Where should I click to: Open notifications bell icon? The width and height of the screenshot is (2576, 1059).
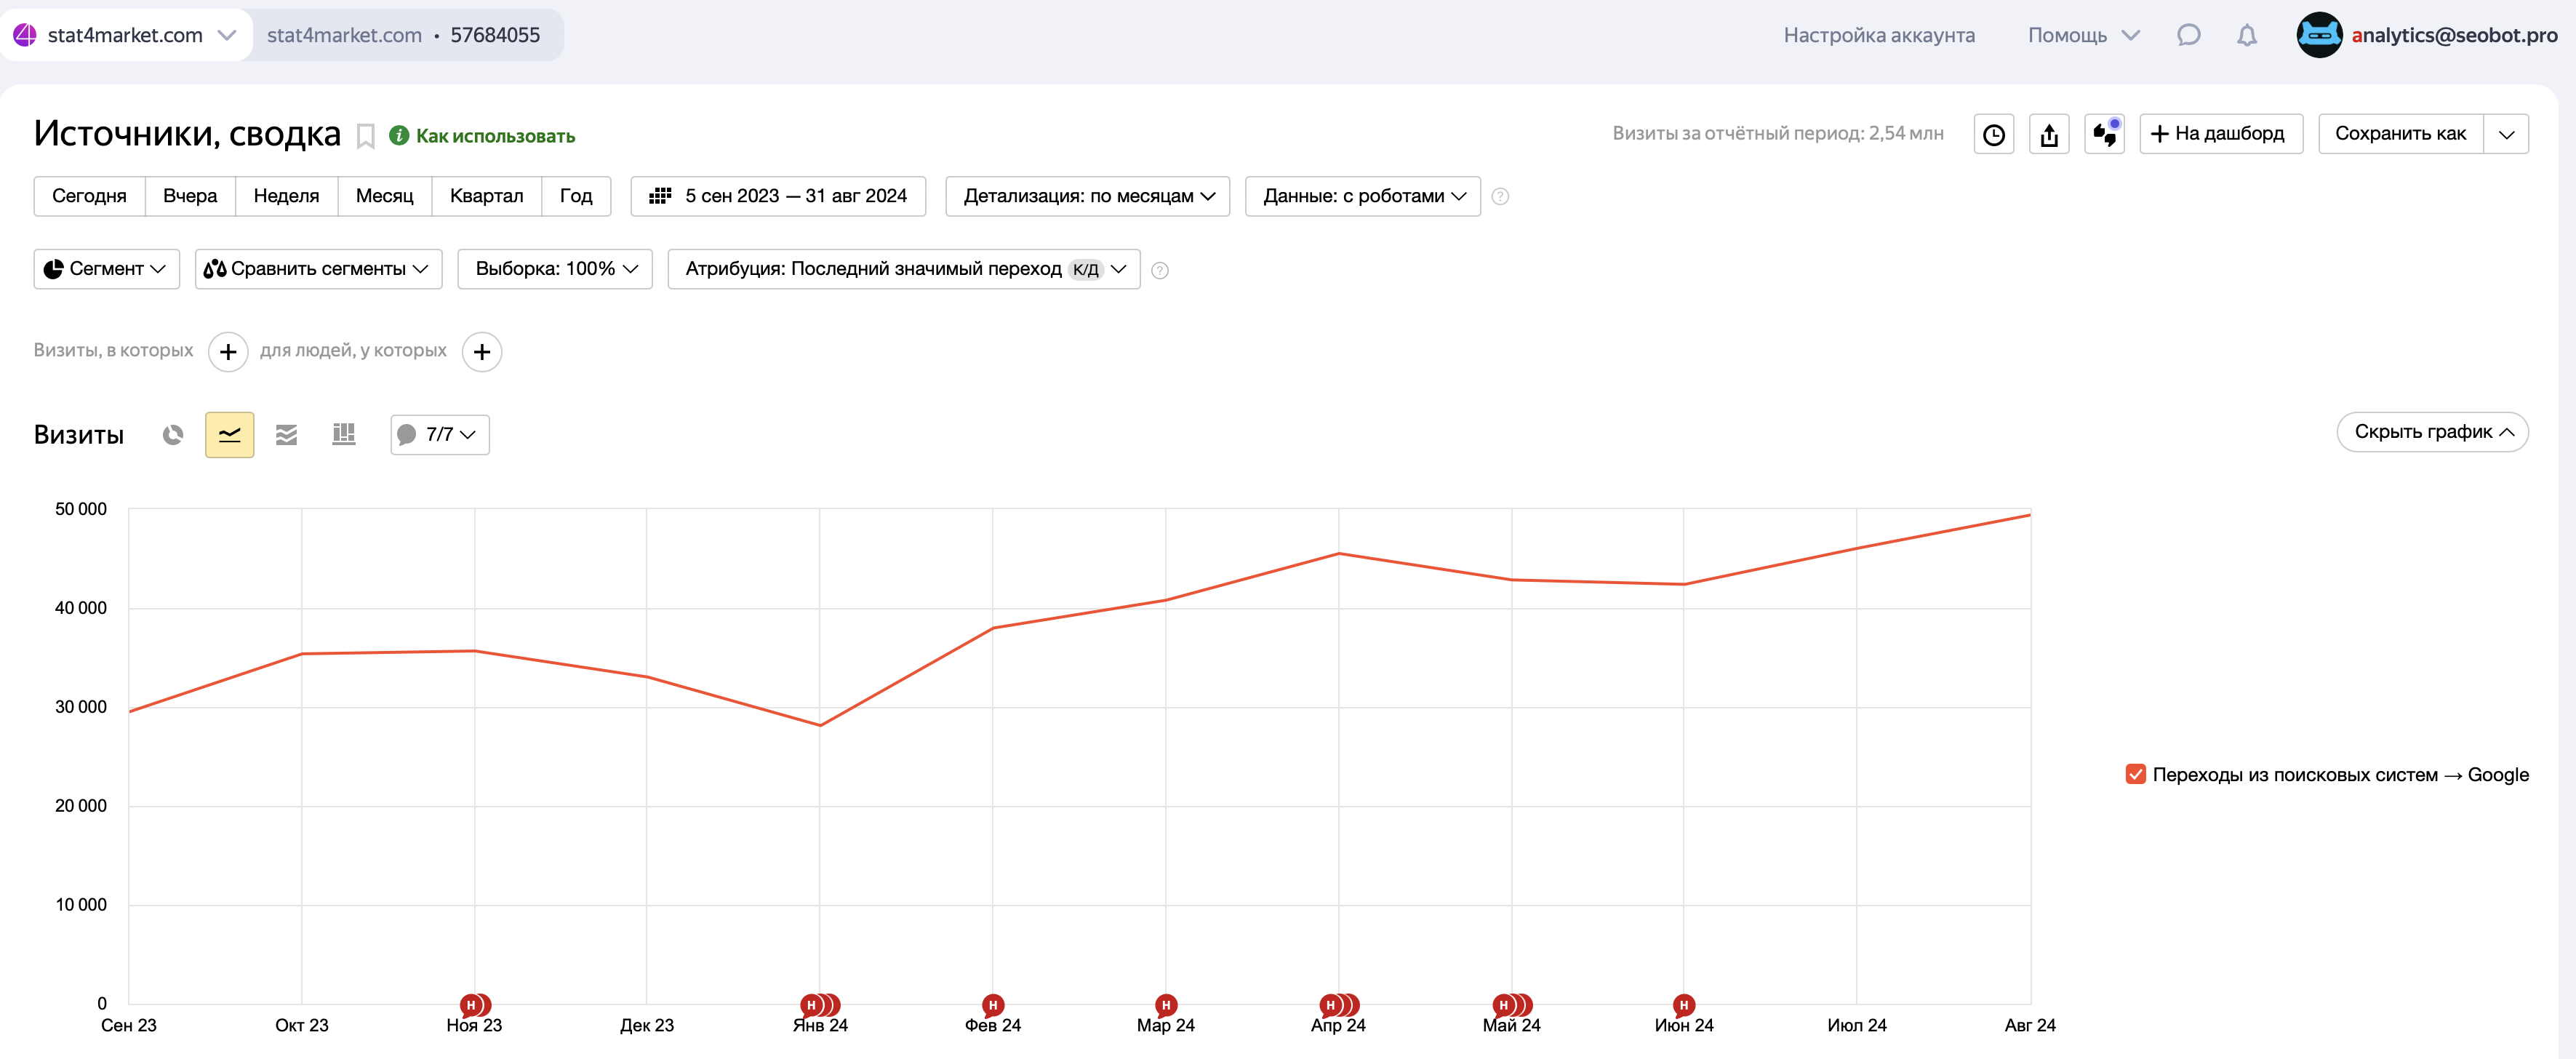point(2246,36)
